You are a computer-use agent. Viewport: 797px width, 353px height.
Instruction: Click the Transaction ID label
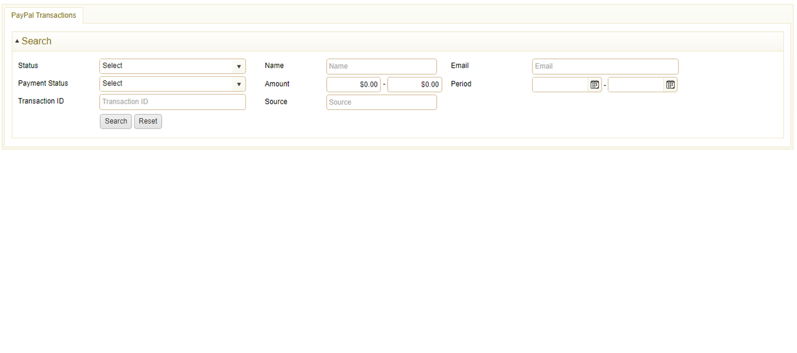[x=41, y=101]
